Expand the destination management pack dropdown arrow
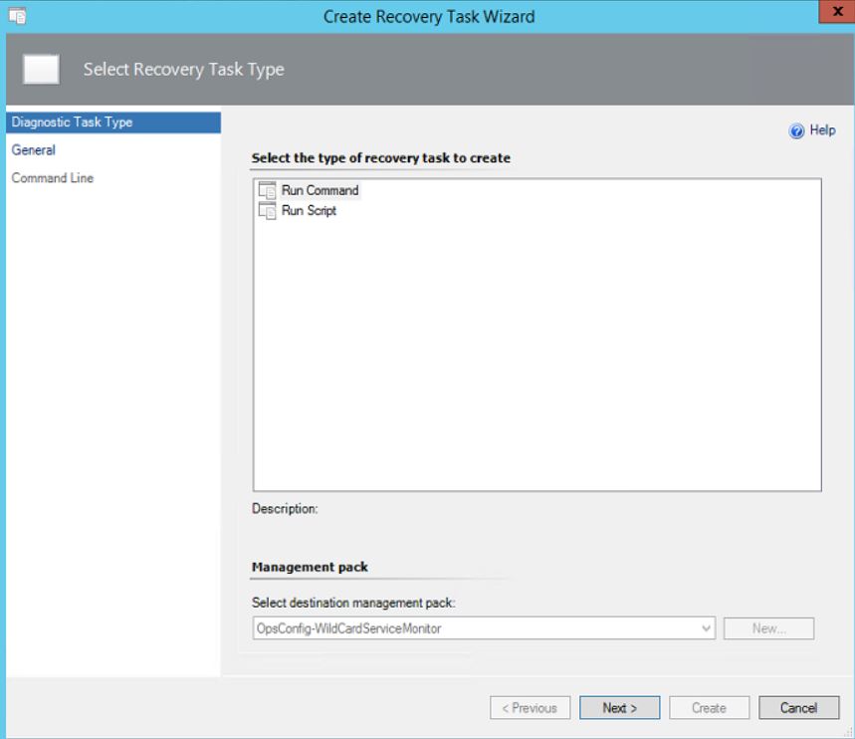This screenshot has height=739, width=855. click(x=706, y=628)
